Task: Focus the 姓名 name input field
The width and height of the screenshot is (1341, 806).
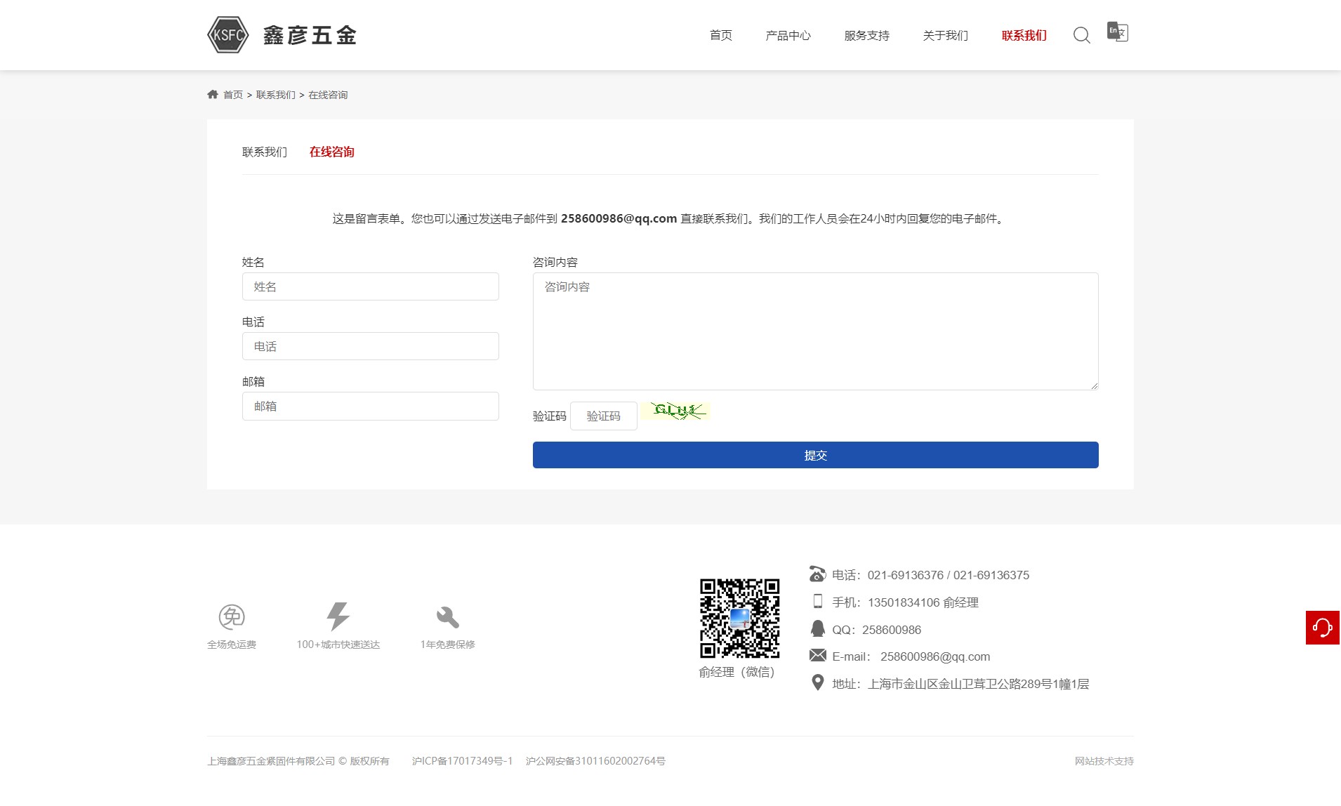Action: 370,286
